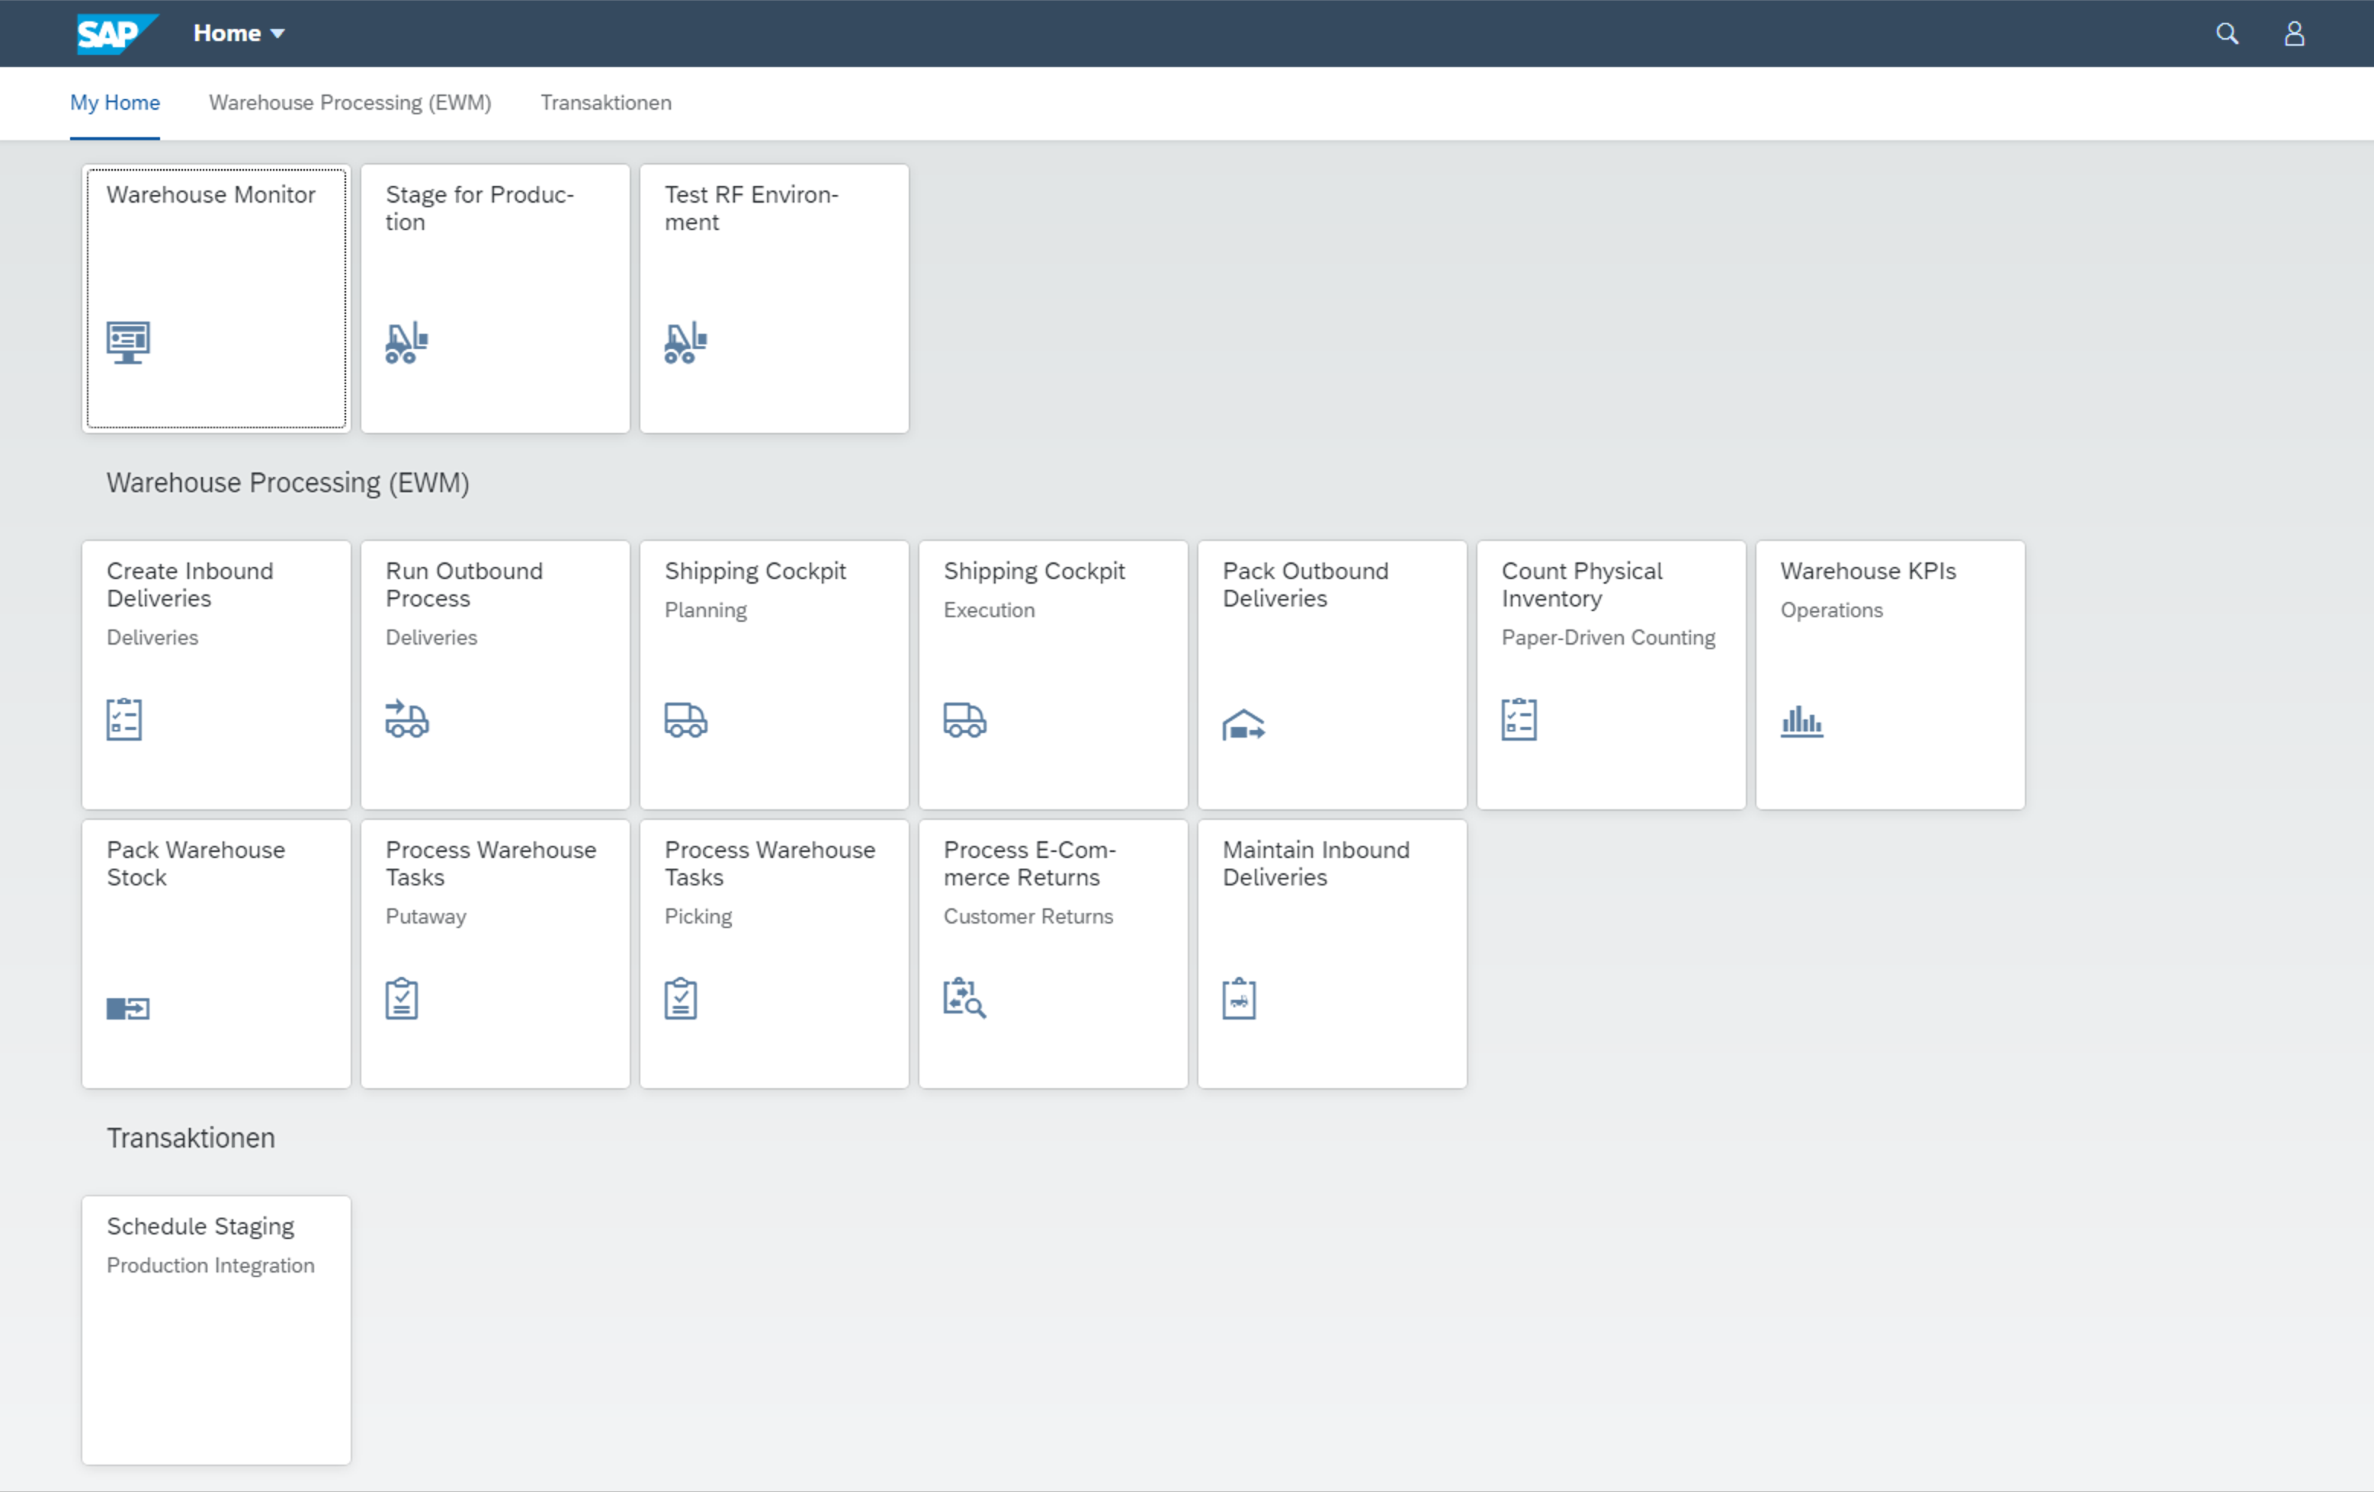Click the Warehouse KPIs bar chart icon
Screen dimensions: 2374x1492
point(1801,720)
